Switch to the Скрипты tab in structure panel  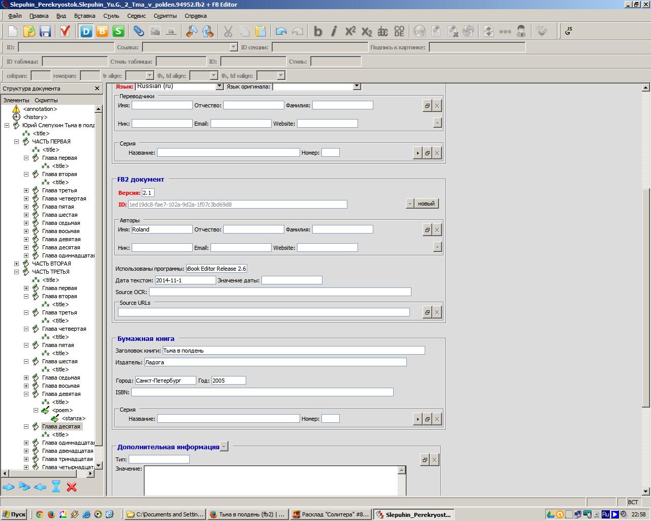(x=46, y=100)
